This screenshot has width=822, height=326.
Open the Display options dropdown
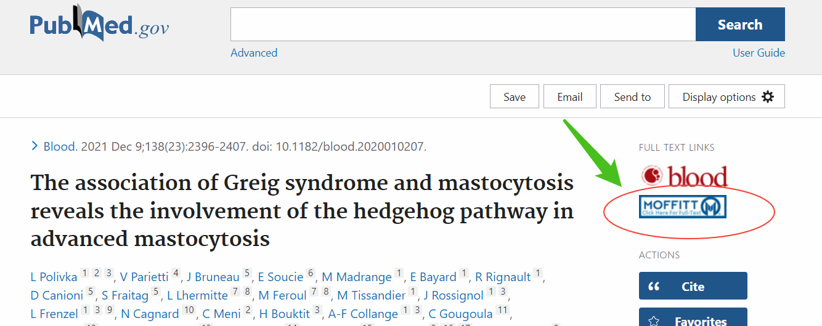click(x=726, y=97)
